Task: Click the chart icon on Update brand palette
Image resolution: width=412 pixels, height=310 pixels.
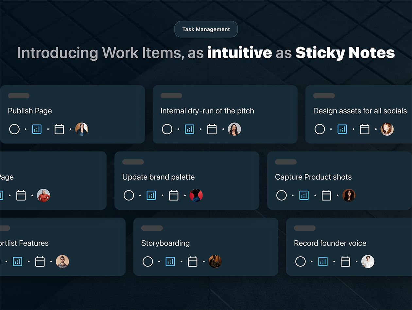Action: (151, 195)
